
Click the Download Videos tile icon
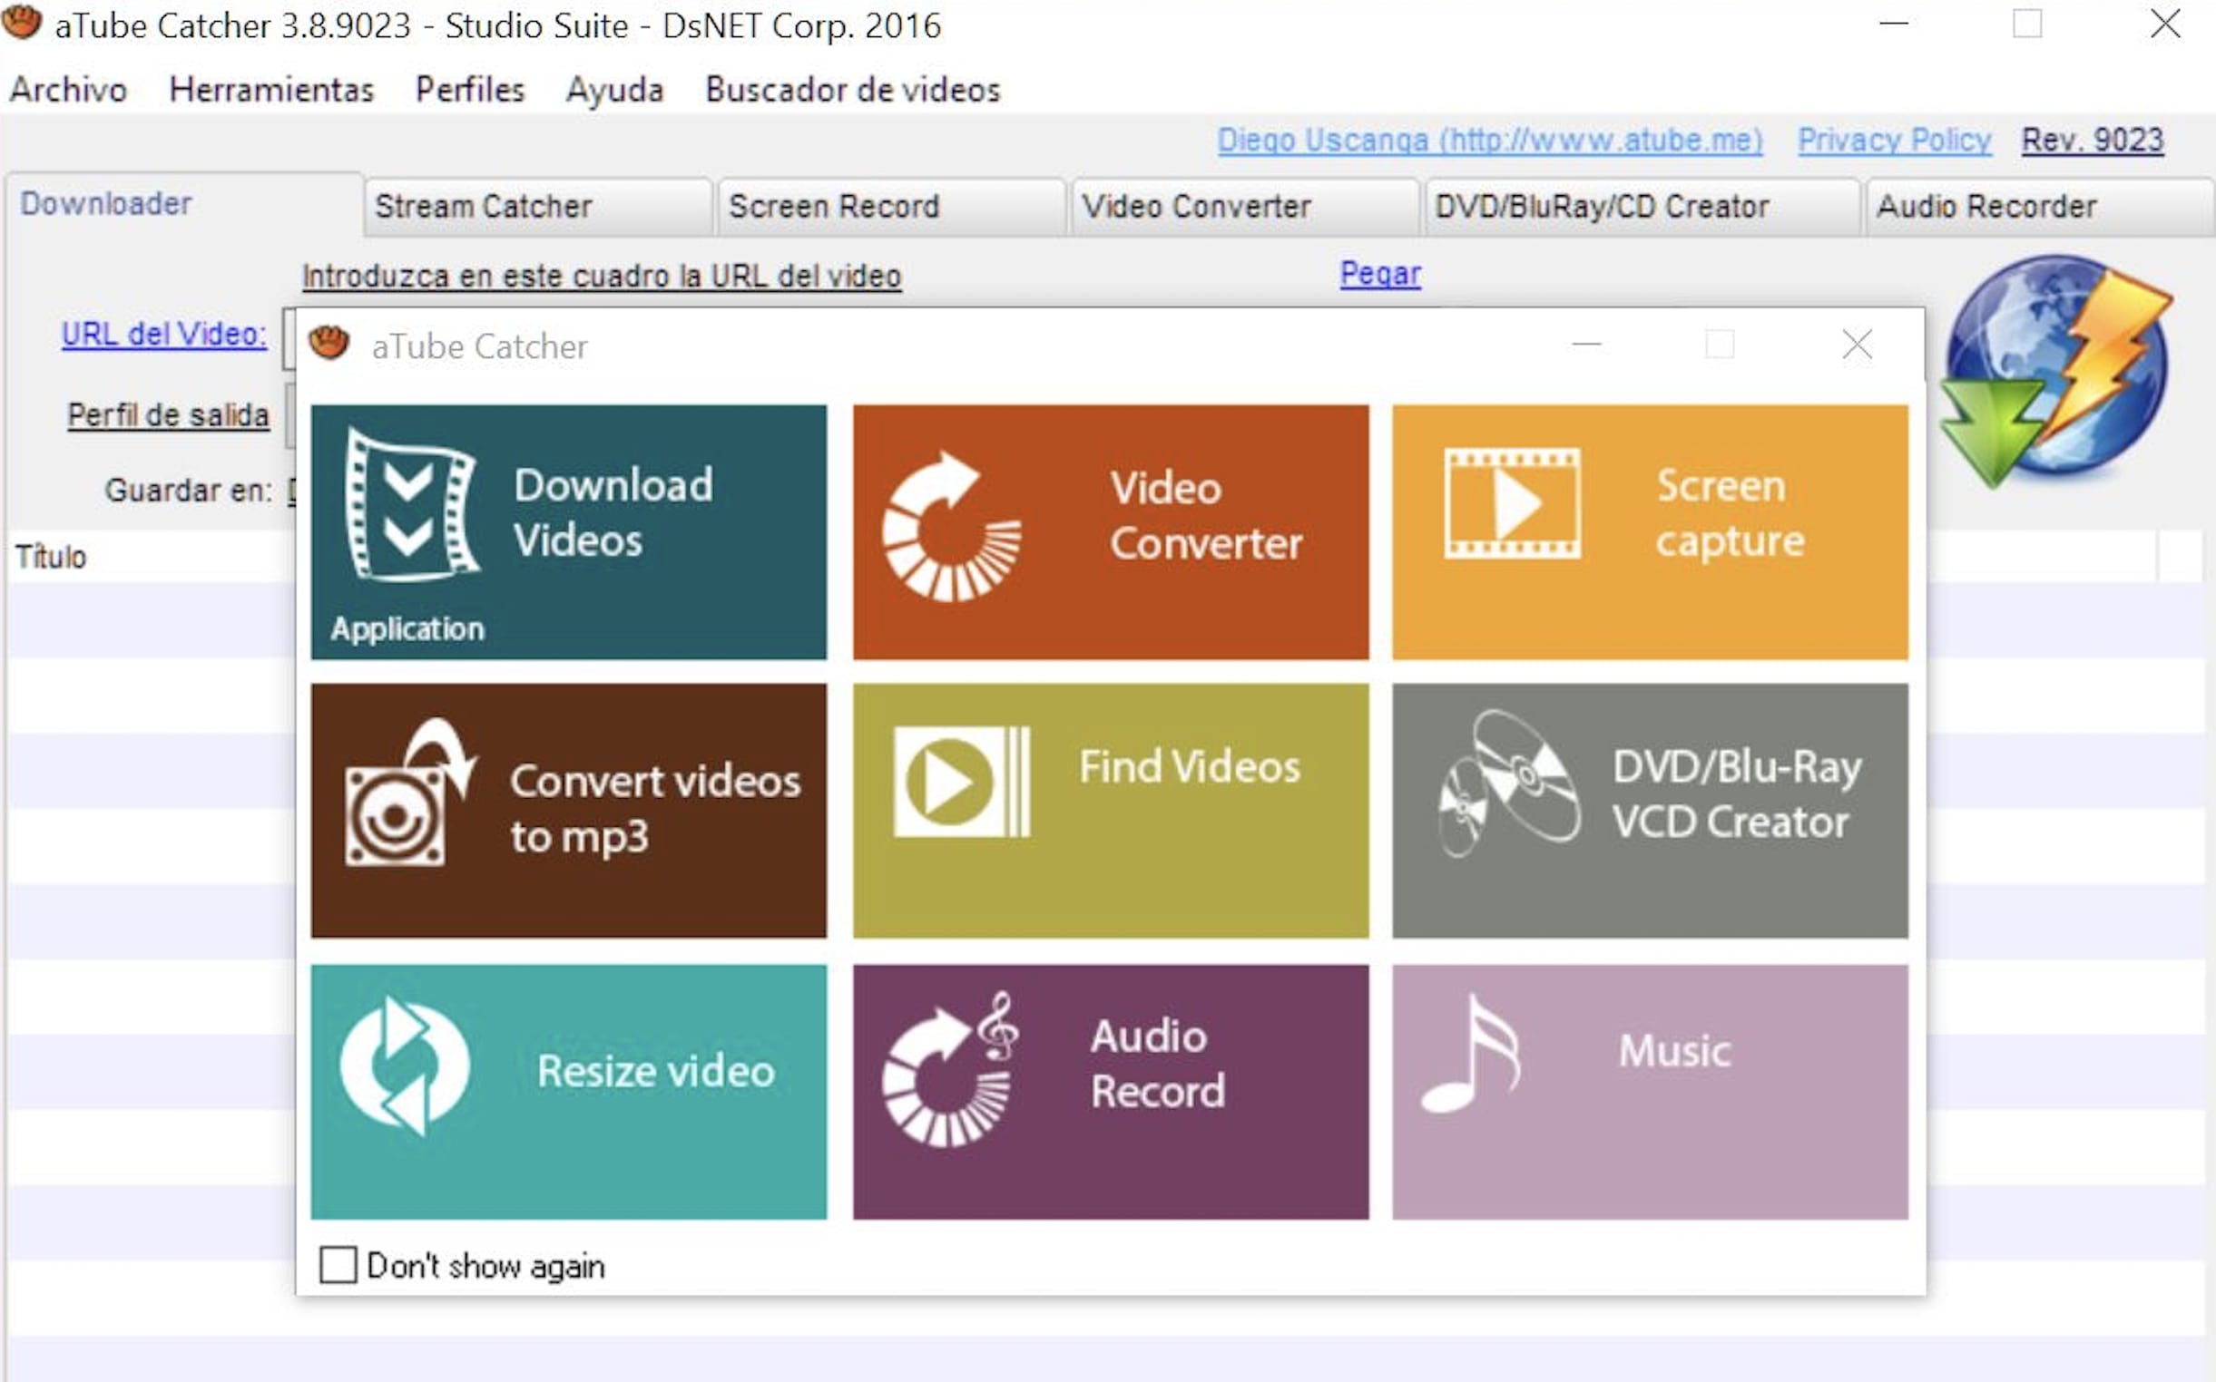(x=412, y=505)
